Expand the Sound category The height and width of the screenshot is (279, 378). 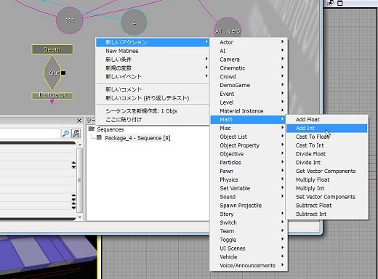coord(249,197)
